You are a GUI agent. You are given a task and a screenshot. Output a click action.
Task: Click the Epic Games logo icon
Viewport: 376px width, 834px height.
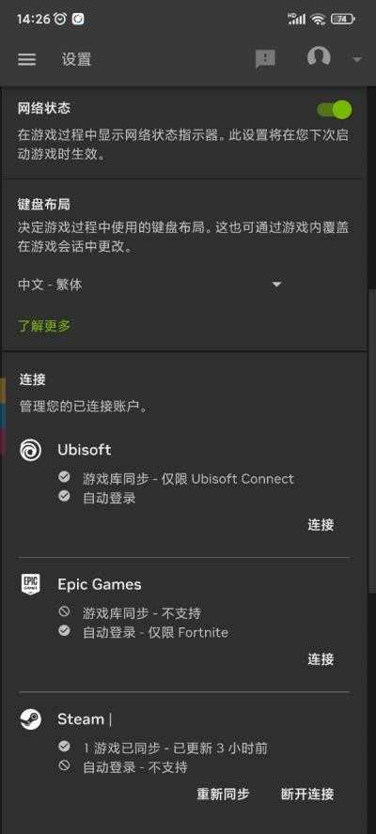click(30, 584)
